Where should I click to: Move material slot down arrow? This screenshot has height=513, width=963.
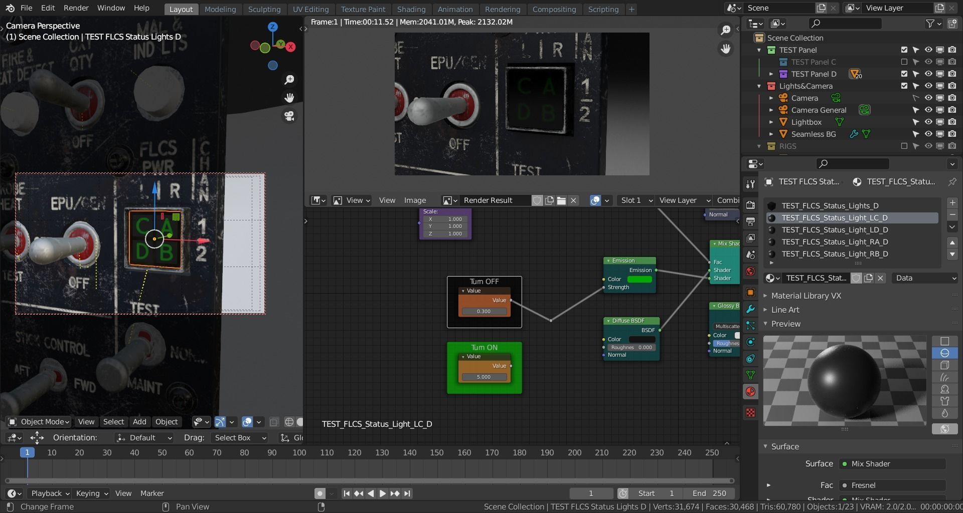(952, 254)
